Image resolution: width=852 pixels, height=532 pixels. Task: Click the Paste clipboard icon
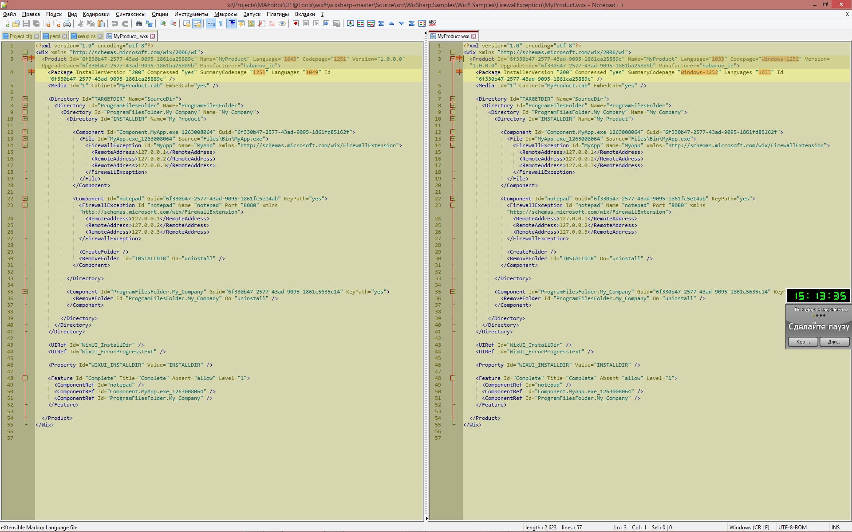[101, 24]
